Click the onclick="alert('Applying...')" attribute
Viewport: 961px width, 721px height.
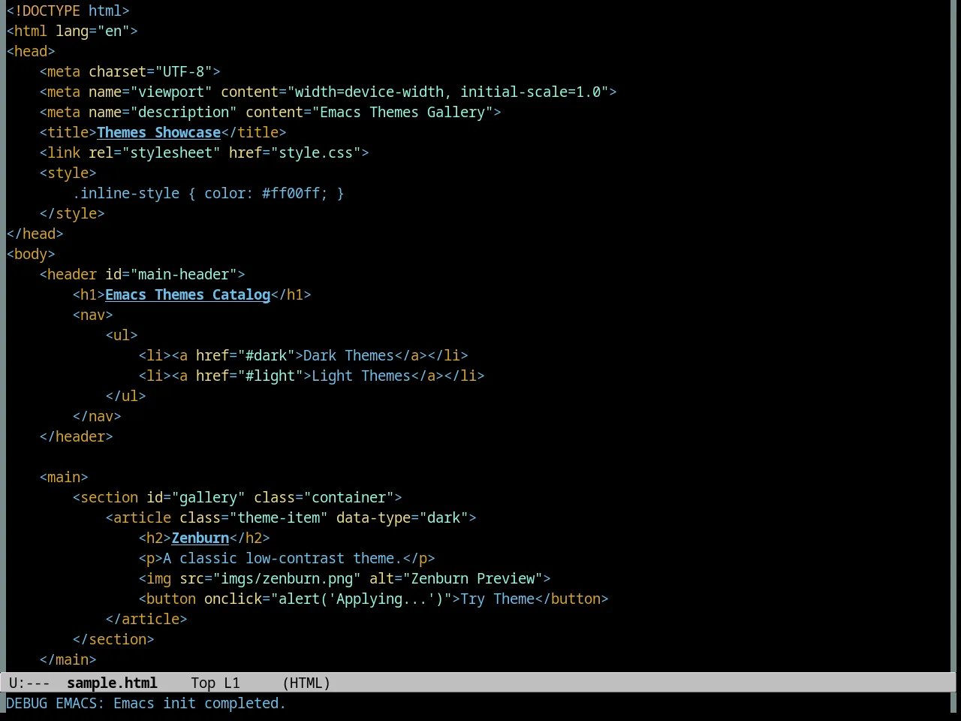(x=328, y=599)
